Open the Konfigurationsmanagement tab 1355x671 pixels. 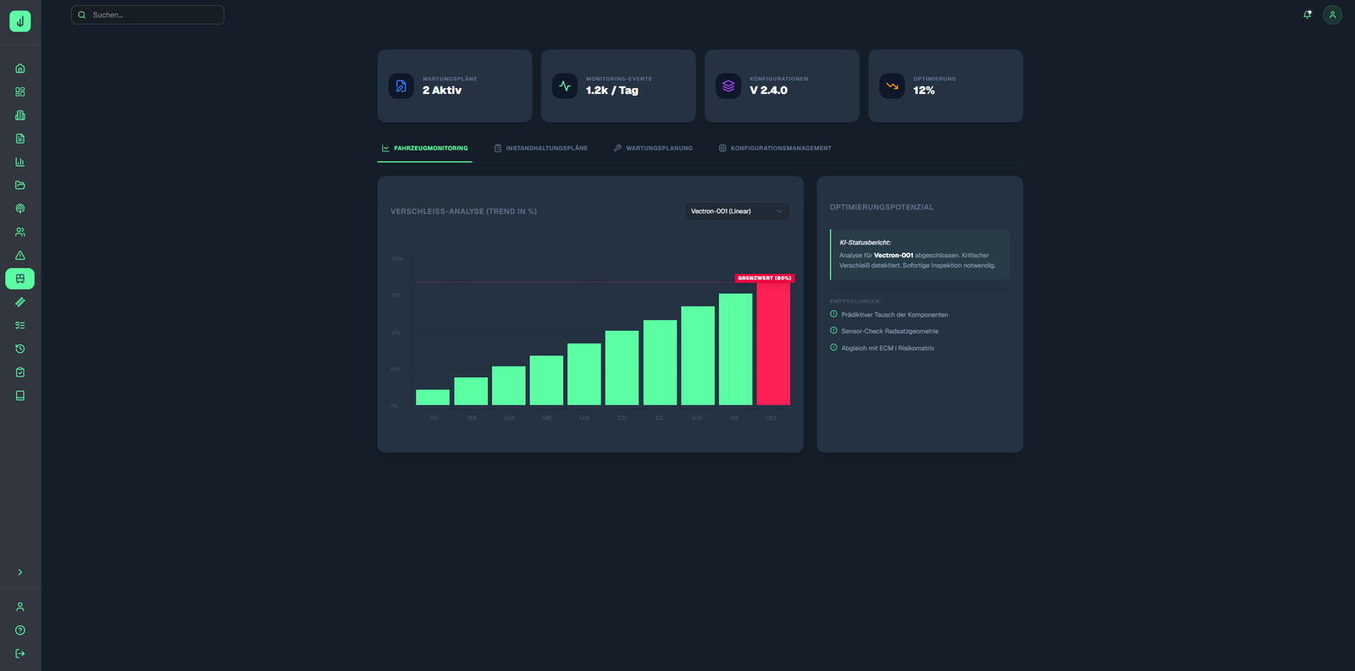pos(775,148)
